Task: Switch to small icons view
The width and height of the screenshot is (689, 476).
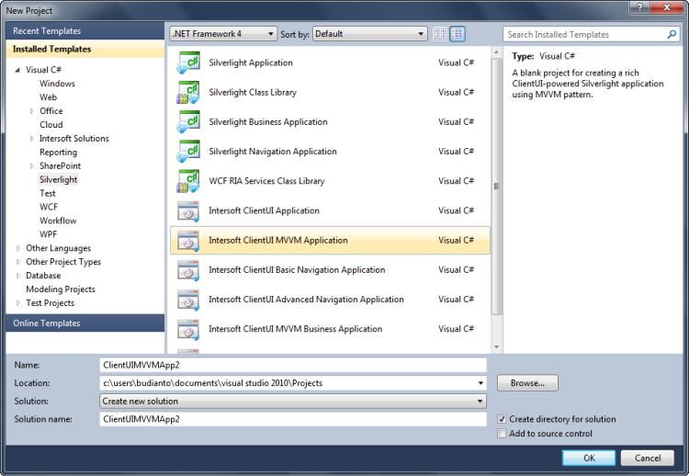Action: click(x=439, y=34)
